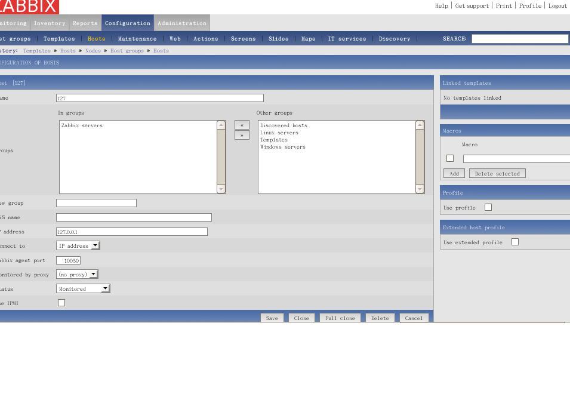Viewport: 570px width, 412px height.
Task: Open Templates link in history breadcrumb
Action: point(37,51)
